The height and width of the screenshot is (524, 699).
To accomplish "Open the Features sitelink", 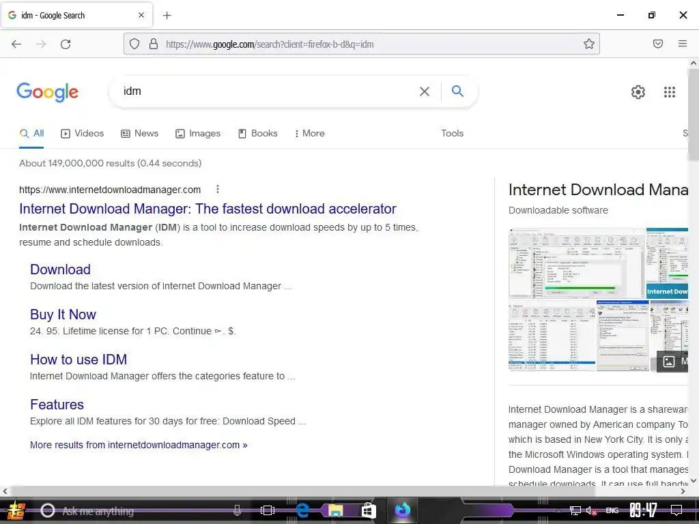I will 57,404.
